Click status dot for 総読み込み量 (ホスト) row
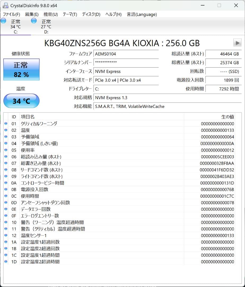The height and width of the screenshot is (287, 245). tap(6, 157)
